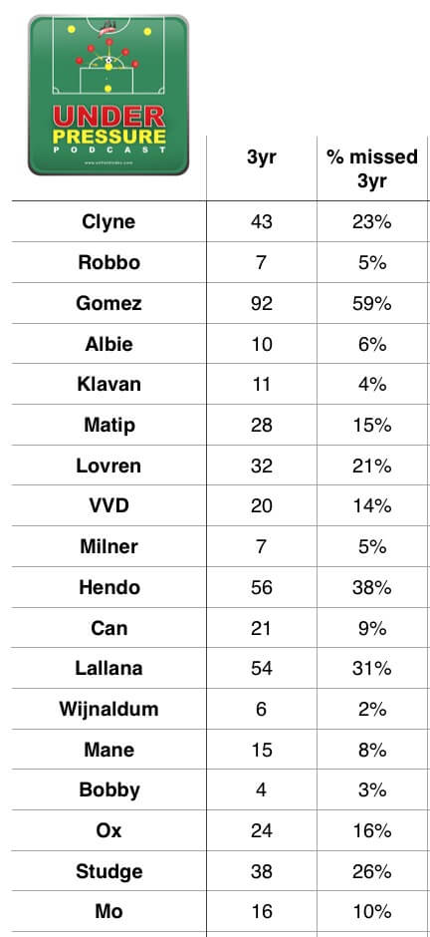Select Klavan's 4% cell
The height and width of the screenshot is (937, 430).
tap(372, 384)
